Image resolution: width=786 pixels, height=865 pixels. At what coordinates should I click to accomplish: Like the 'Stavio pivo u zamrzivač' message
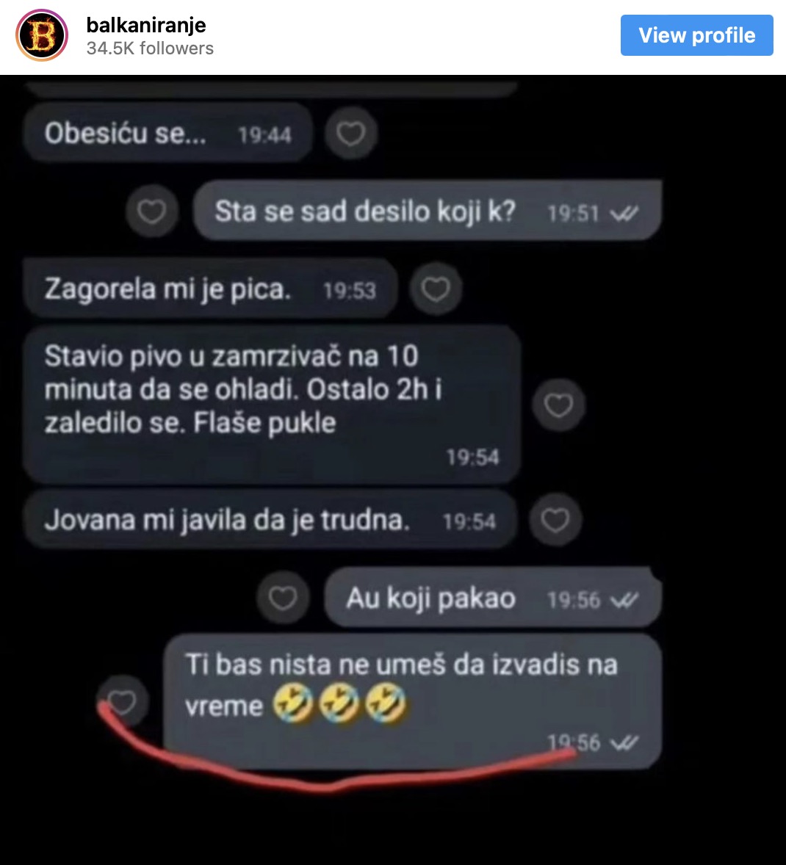coord(558,405)
